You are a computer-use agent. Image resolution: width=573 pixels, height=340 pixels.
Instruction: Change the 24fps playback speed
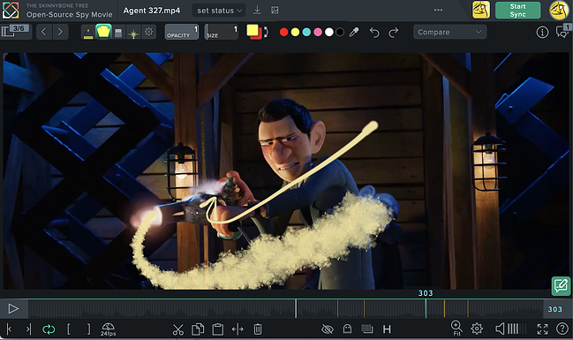point(108,329)
